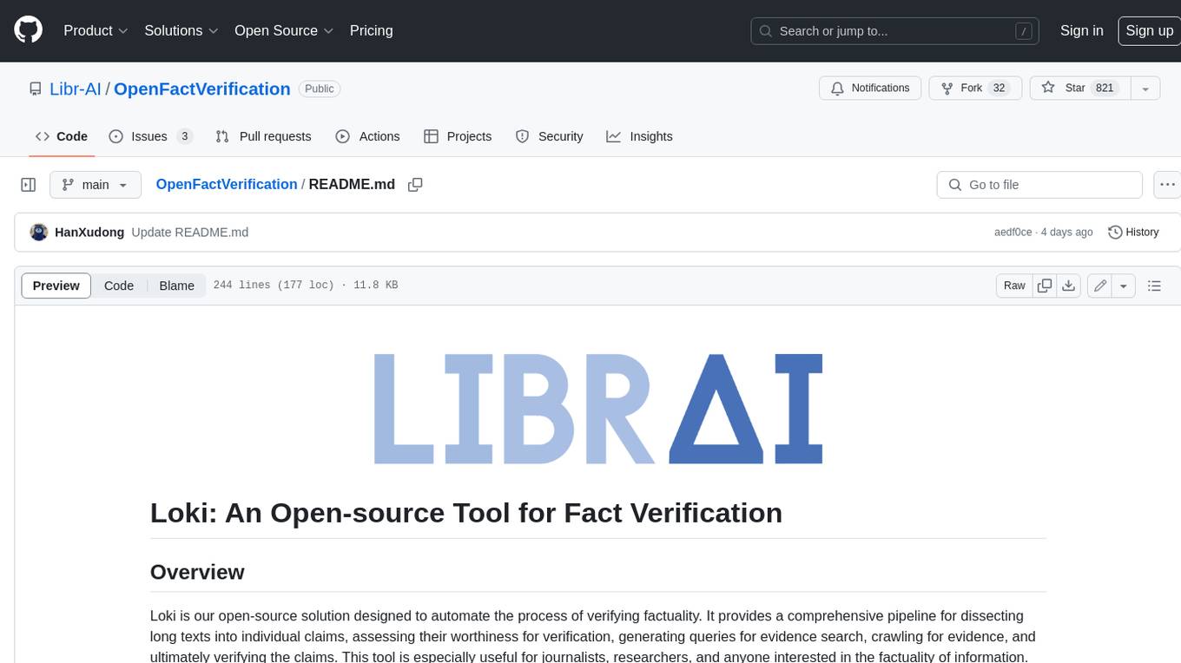
Task: Open commit aedf0ce
Action: 1013,233
